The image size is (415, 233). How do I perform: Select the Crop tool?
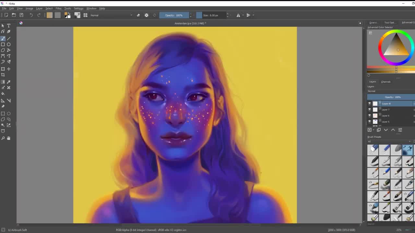click(3, 75)
